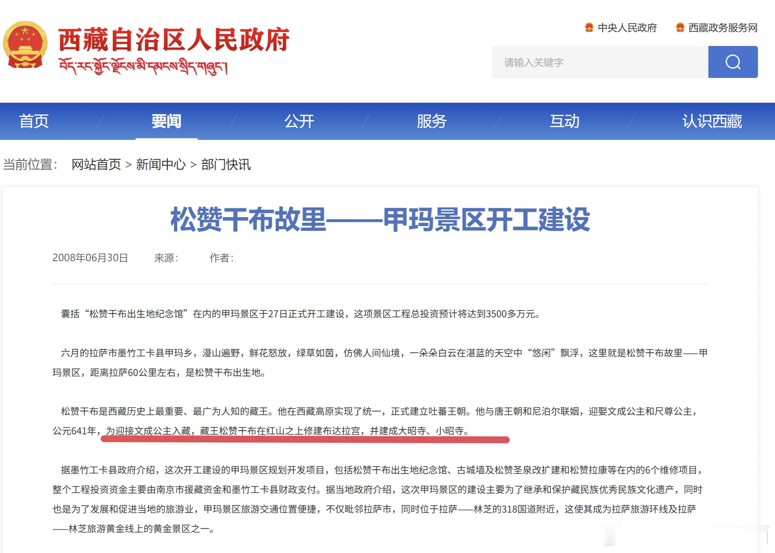Focus the 请输入关键字 search field

pos(600,62)
